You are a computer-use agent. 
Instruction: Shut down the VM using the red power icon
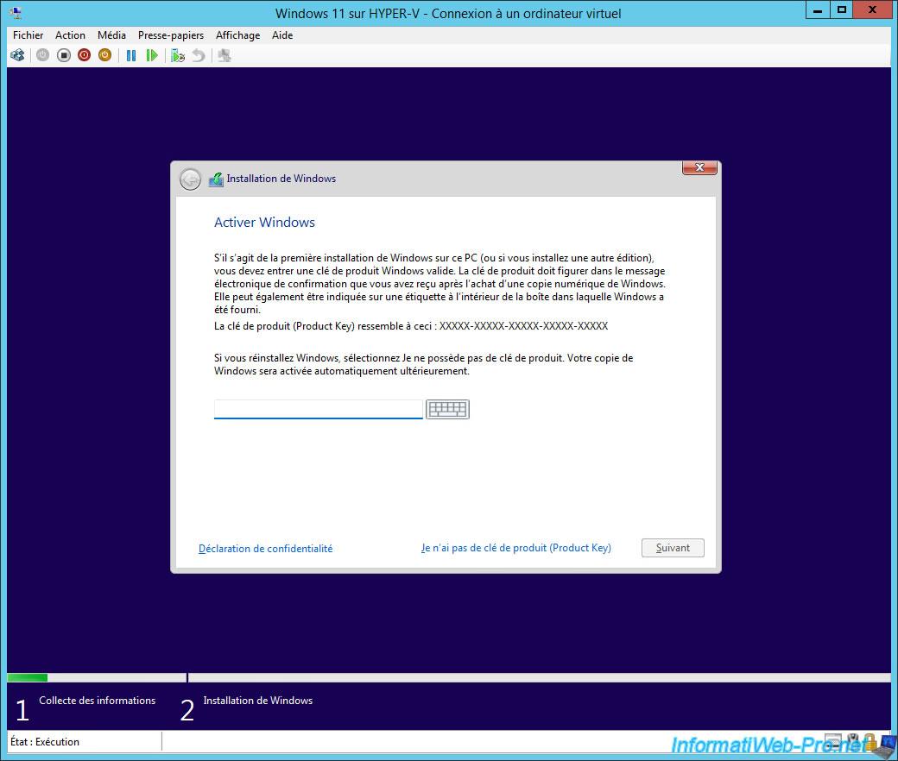[x=84, y=55]
